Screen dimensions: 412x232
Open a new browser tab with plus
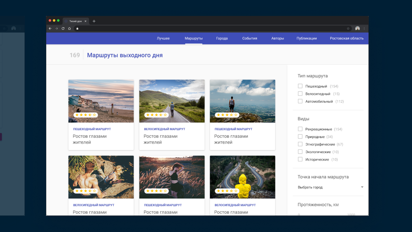point(94,21)
